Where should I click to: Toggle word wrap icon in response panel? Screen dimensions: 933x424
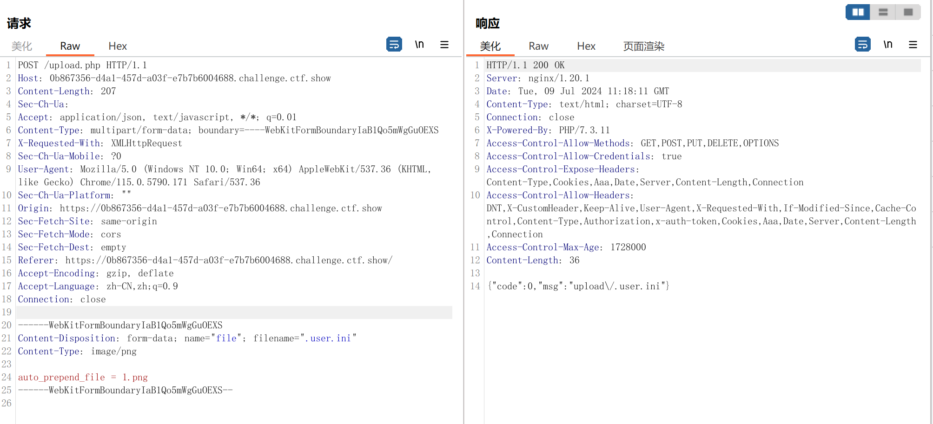click(x=862, y=45)
